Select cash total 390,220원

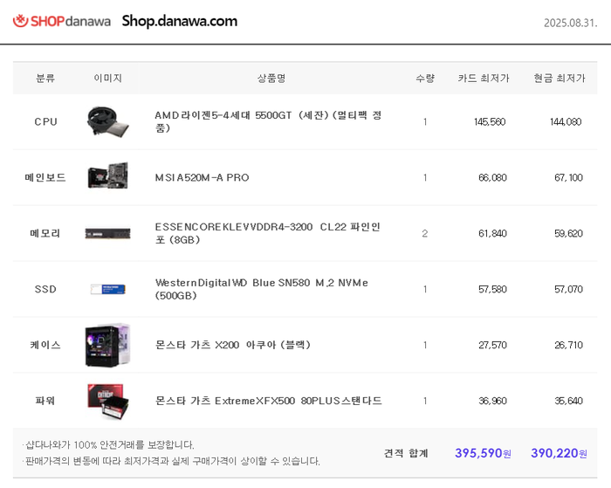point(559,453)
